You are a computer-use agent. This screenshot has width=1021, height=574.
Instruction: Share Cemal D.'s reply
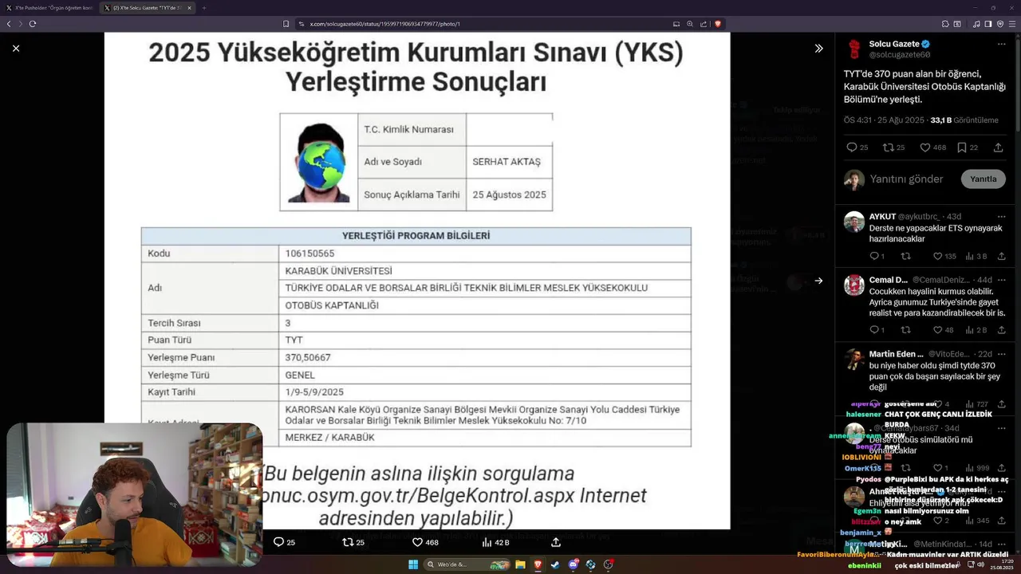click(1001, 330)
